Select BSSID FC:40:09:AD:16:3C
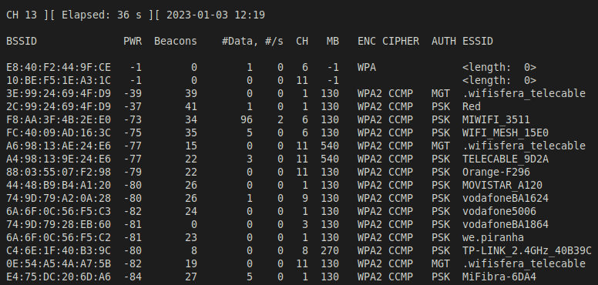The image size is (598, 285). coord(59,132)
